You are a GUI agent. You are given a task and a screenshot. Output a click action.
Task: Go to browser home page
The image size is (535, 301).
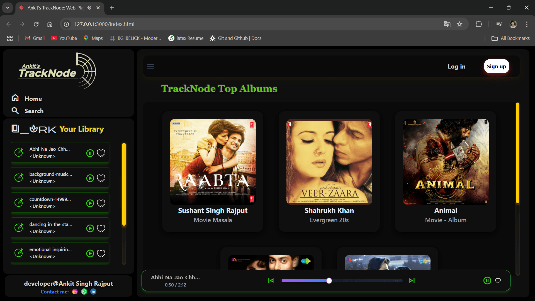[x=50, y=24]
